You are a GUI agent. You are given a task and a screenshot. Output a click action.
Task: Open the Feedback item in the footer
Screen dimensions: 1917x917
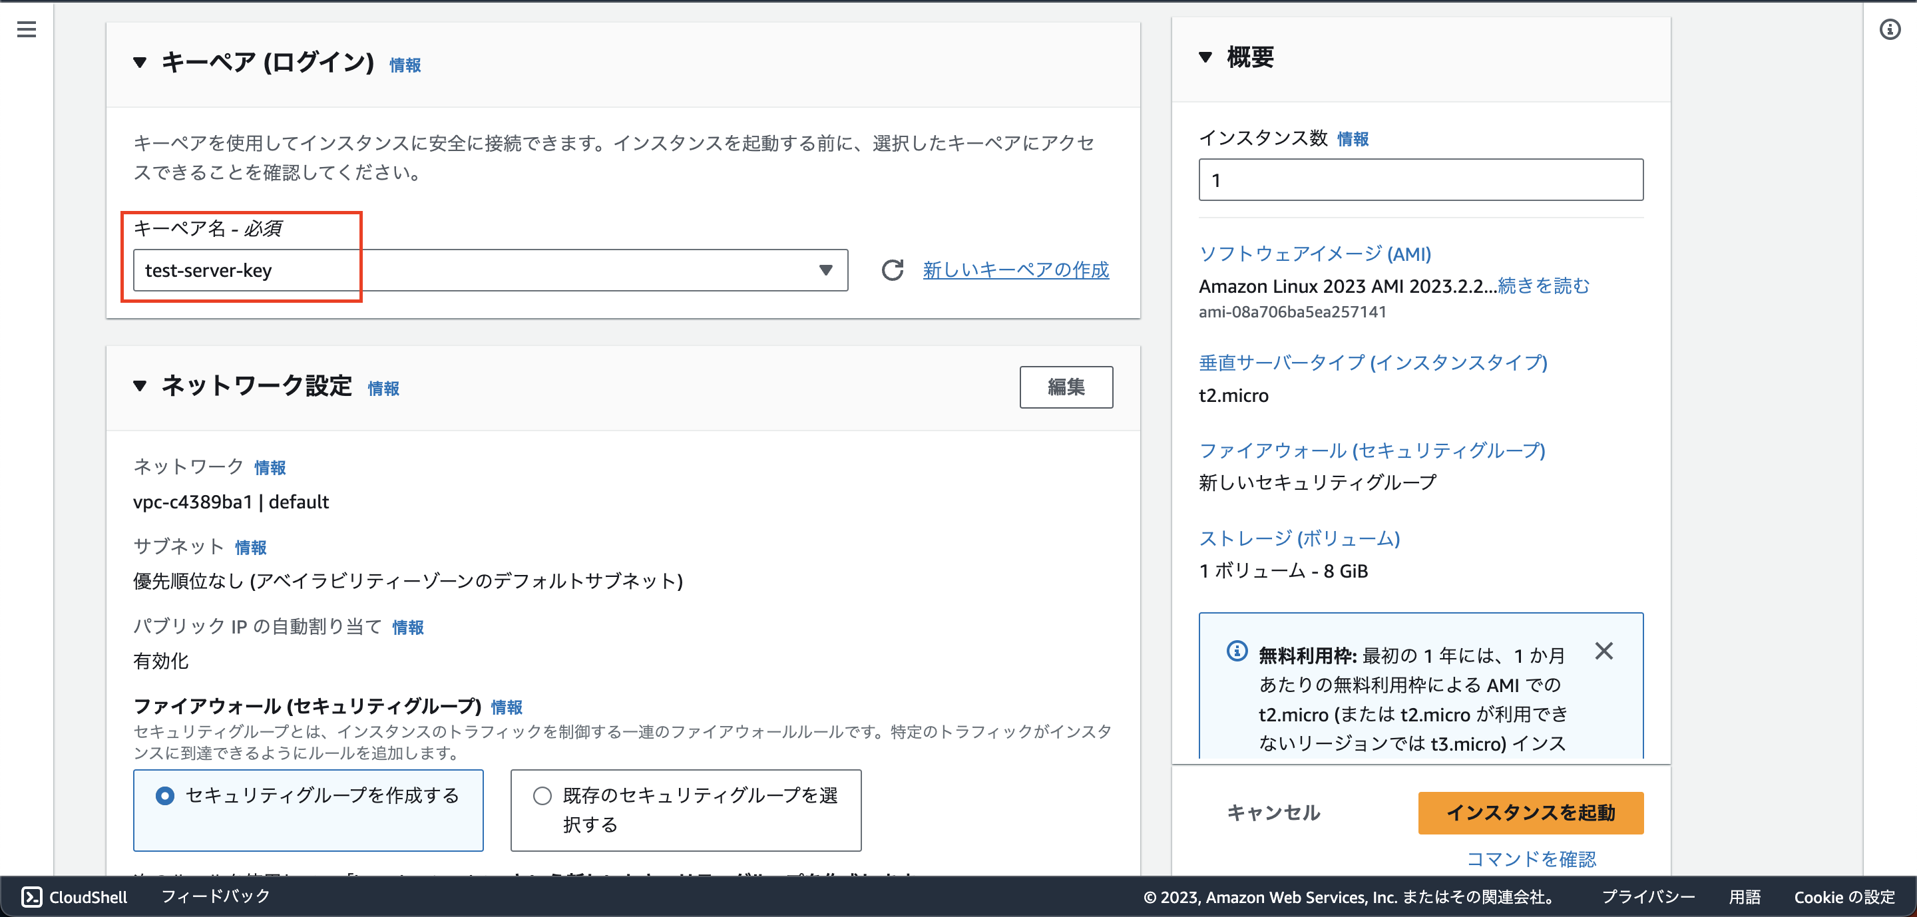click(x=216, y=897)
